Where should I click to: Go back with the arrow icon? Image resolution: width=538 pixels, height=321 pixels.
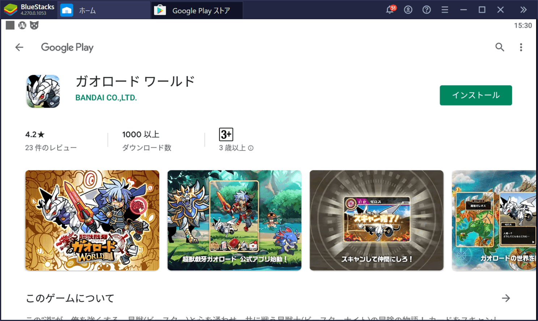pos(19,47)
